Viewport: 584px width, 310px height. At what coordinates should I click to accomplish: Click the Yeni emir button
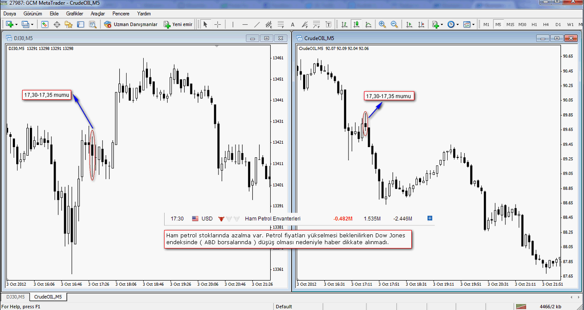(178, 24)
